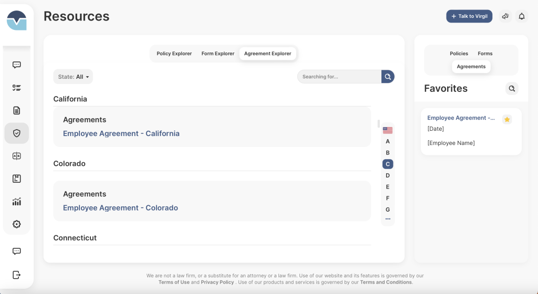Screen dimensions: 538x294
Task: Select the Agreement Explorer tab
Action: 267,54
